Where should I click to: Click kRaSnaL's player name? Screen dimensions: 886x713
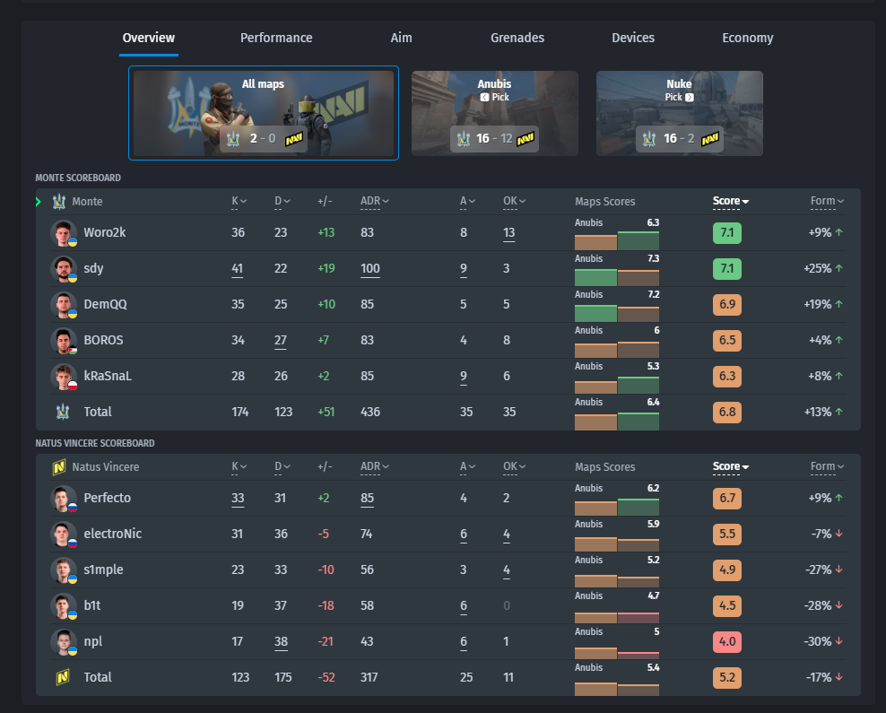(x=108, y=377)
